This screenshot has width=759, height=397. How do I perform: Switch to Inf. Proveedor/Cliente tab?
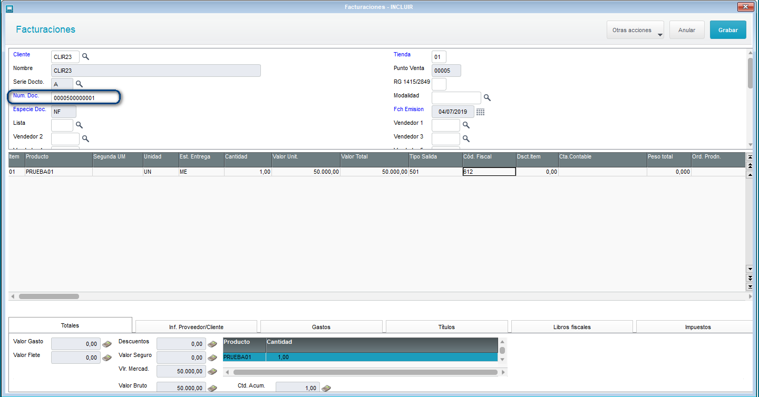click(196, 327)
